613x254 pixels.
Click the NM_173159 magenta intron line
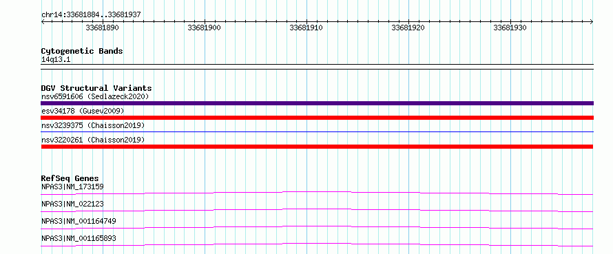(x=317, y=192)
